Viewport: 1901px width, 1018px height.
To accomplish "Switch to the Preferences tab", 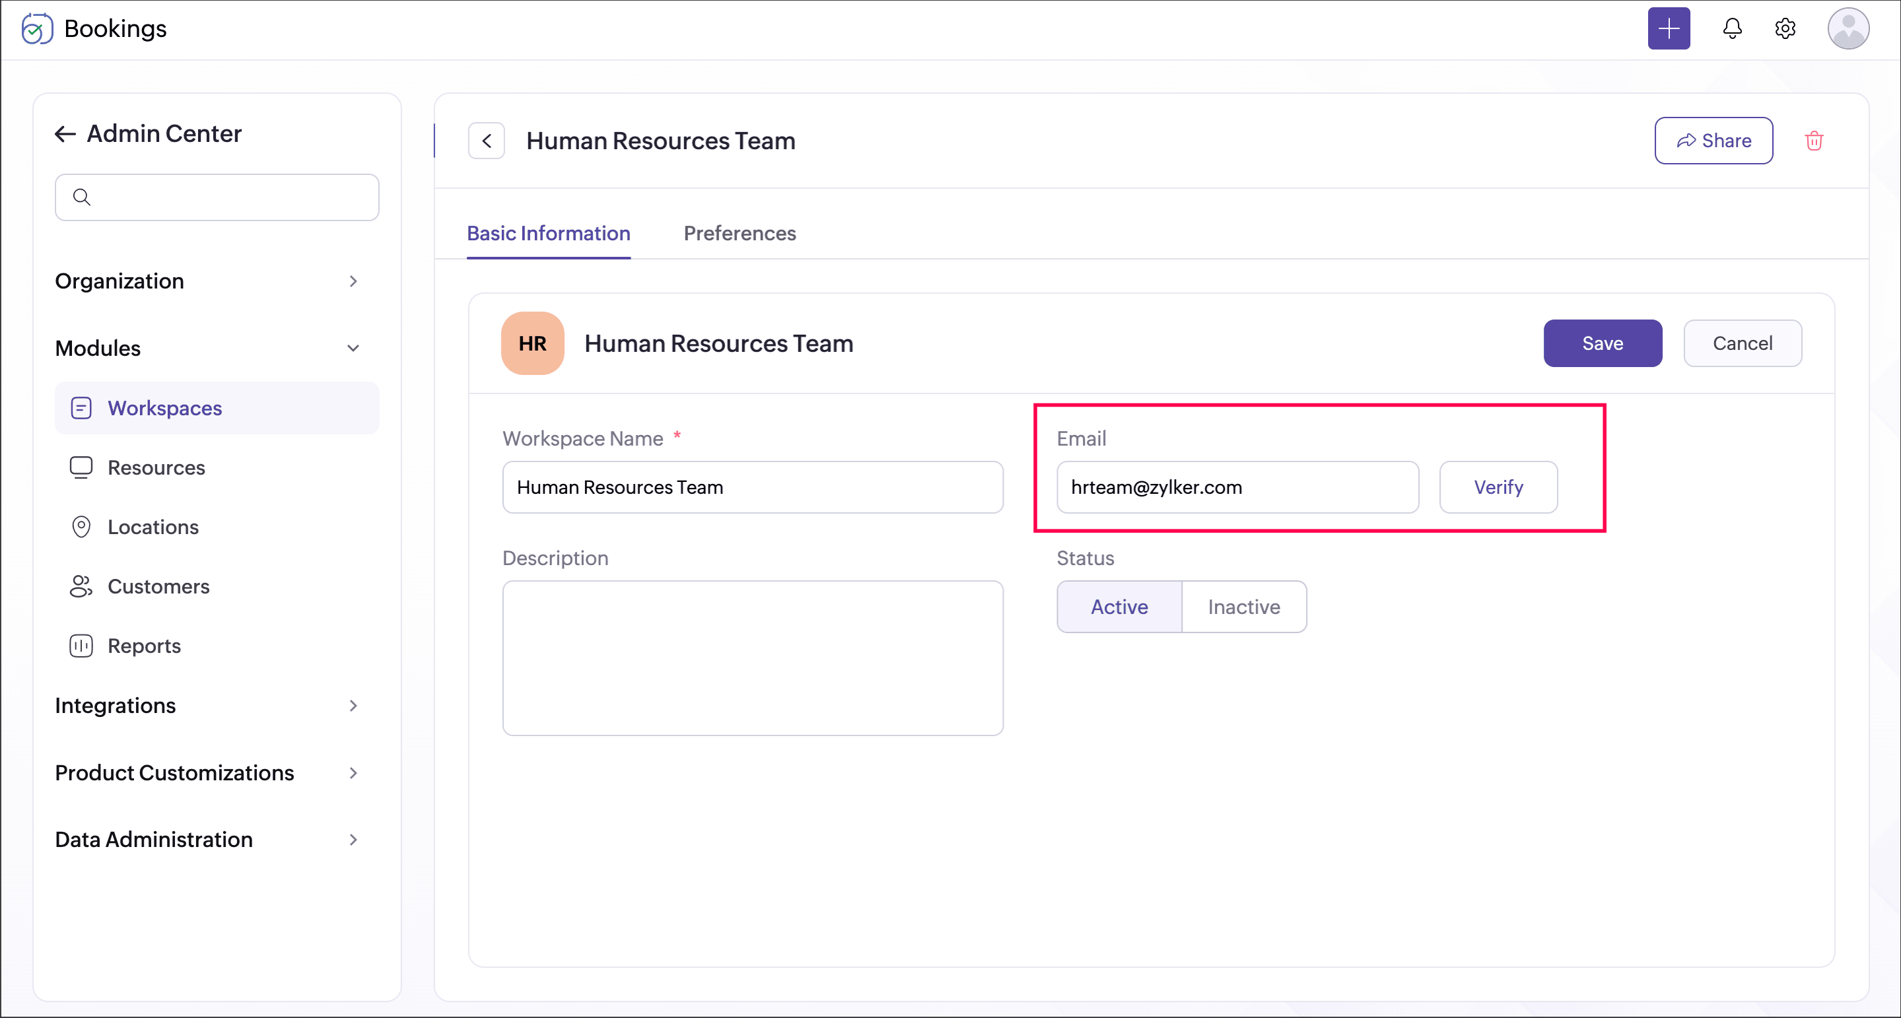I will 740,233.
